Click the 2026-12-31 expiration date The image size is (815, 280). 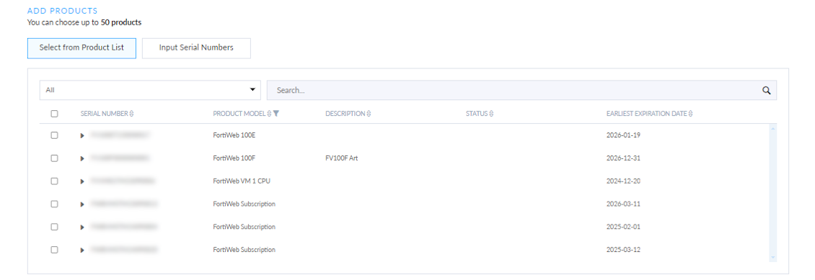pos(623,158)
